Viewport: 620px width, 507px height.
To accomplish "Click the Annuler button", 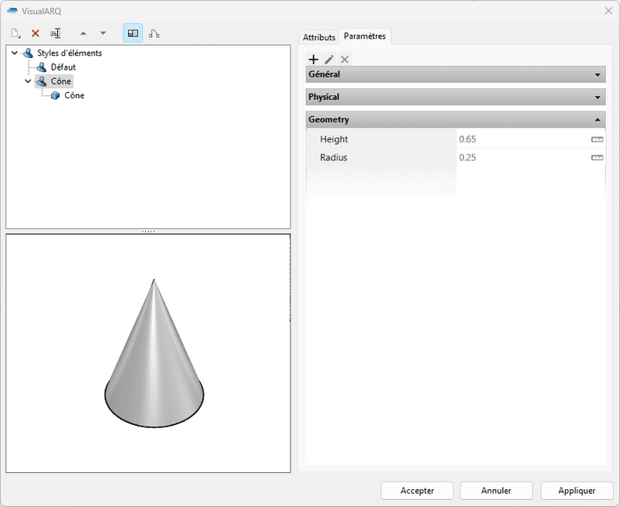I will point(496,491).
